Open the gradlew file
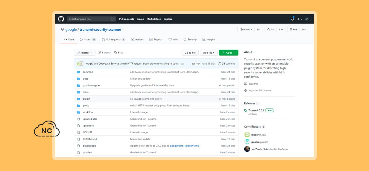Image resolution: width=369 pixels, height=171 pixels. point(87,152)
